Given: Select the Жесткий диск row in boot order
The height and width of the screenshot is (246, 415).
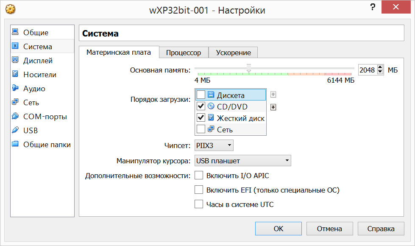Looking at the screenshot, I should coord(231,117).
